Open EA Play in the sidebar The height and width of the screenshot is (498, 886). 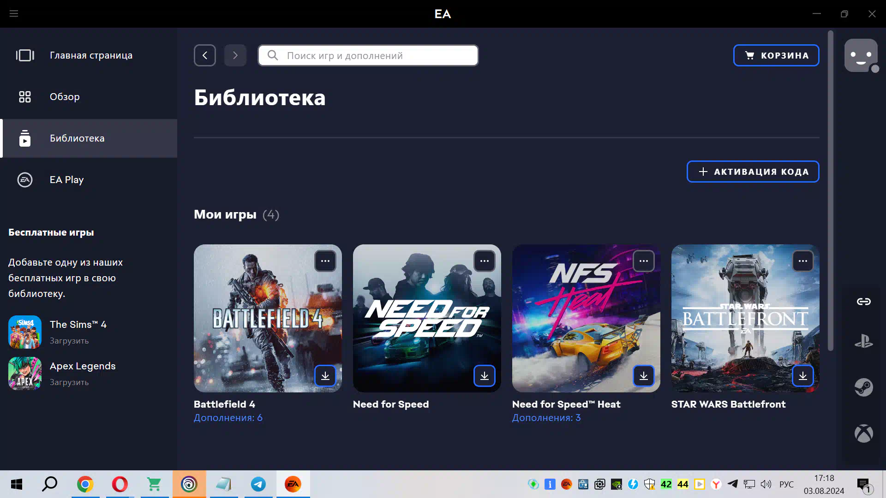coord(66,180)
